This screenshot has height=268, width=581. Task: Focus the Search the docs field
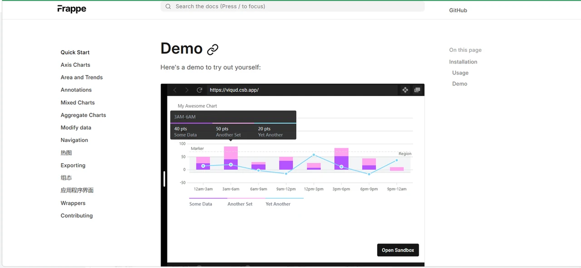tap(292, 6)
